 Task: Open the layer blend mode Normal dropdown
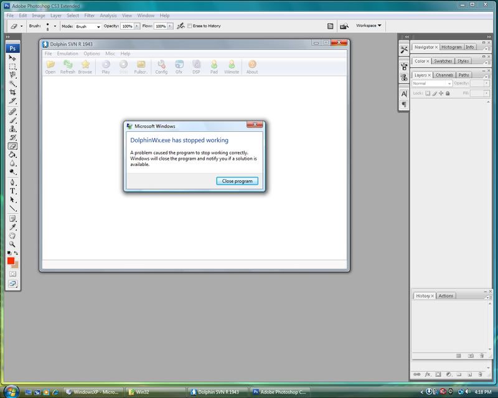click(x=432, y=83)
